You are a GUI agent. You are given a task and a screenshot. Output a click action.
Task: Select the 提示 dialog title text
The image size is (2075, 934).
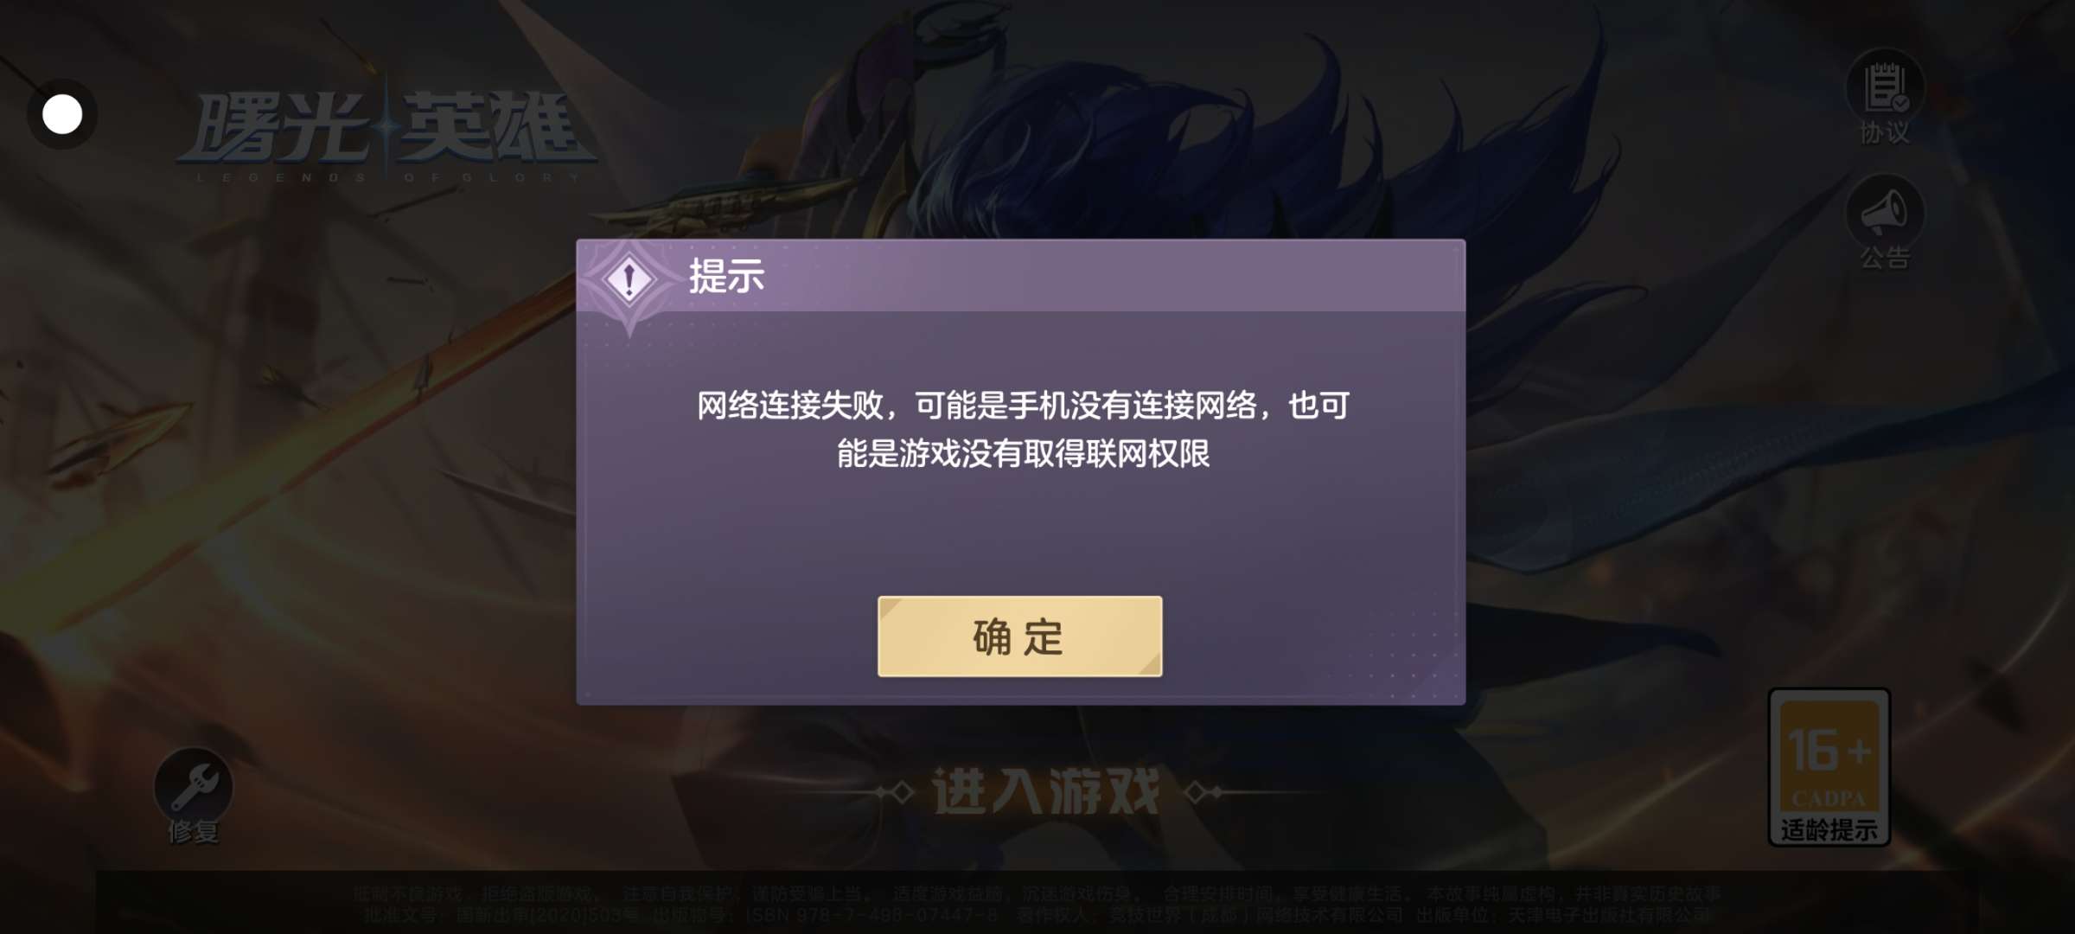(x=726, y=277)
